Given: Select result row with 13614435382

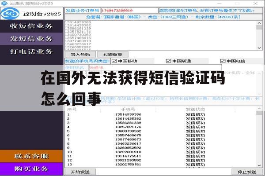Looking at the screenshot, I should tap(161, 118).
